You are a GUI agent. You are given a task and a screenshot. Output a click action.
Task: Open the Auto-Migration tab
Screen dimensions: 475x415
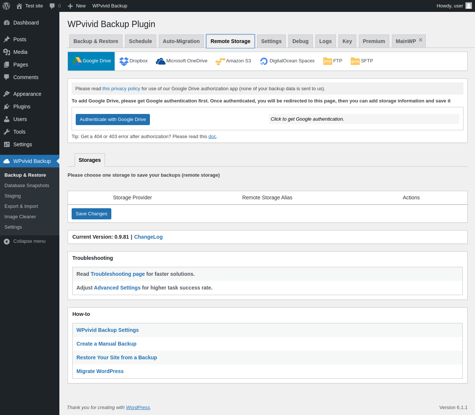tap(181, 41)
